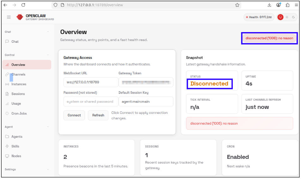Click the Snapshot disconnected error banner
The height and width of the screenshot is (179, 301).
click(239, 124)
